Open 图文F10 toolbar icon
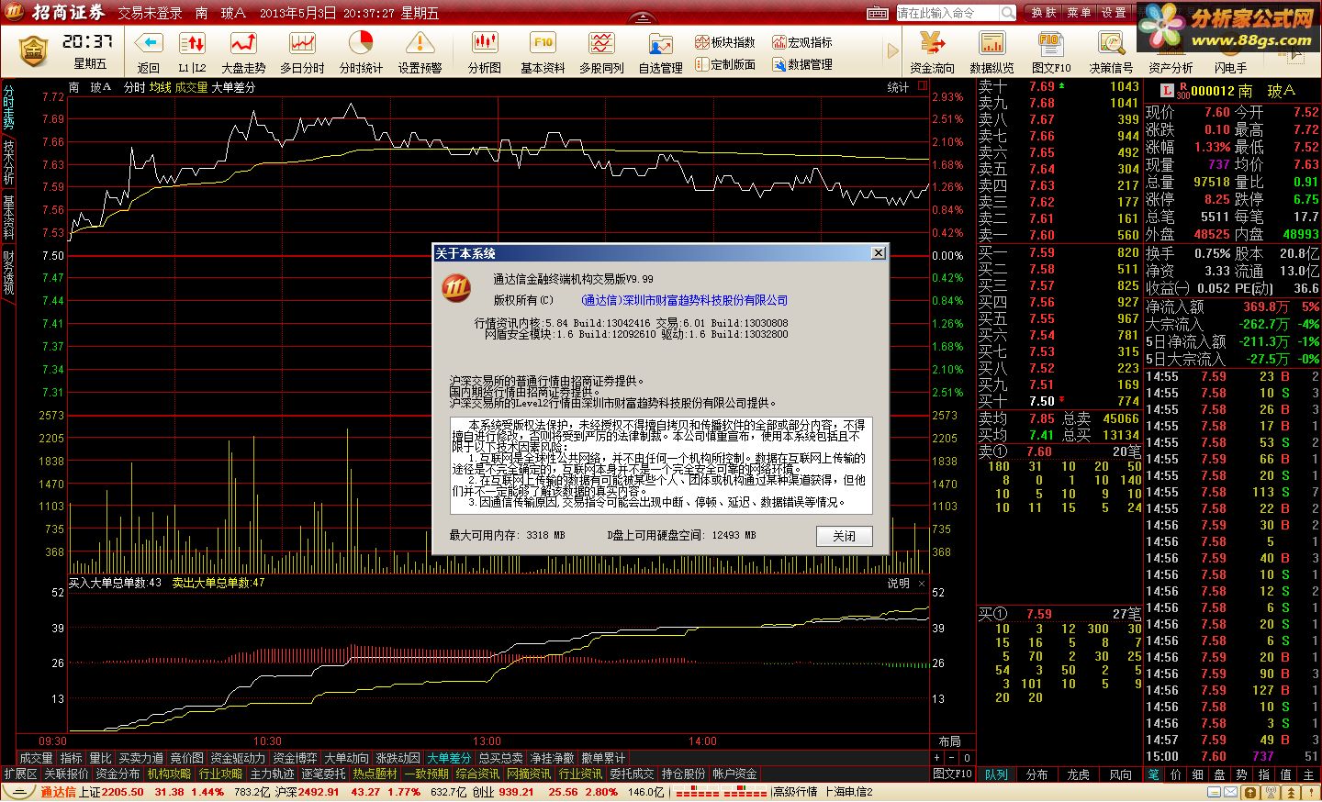This screenshot has width=1322, height=802. click(1051, 43)
